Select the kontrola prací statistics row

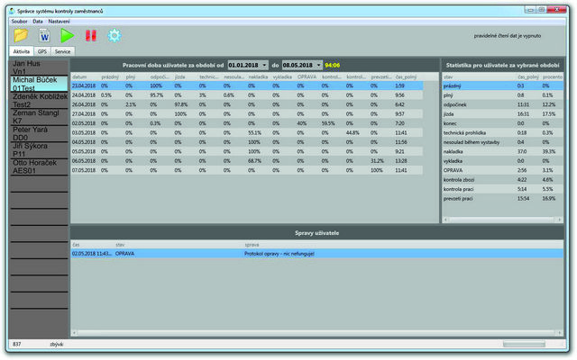click(x=503, y=189)
